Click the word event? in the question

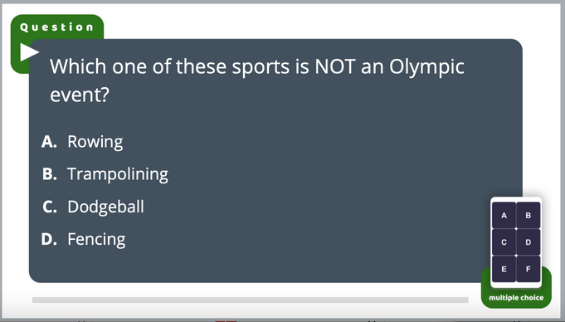click(x=80, y=95)
